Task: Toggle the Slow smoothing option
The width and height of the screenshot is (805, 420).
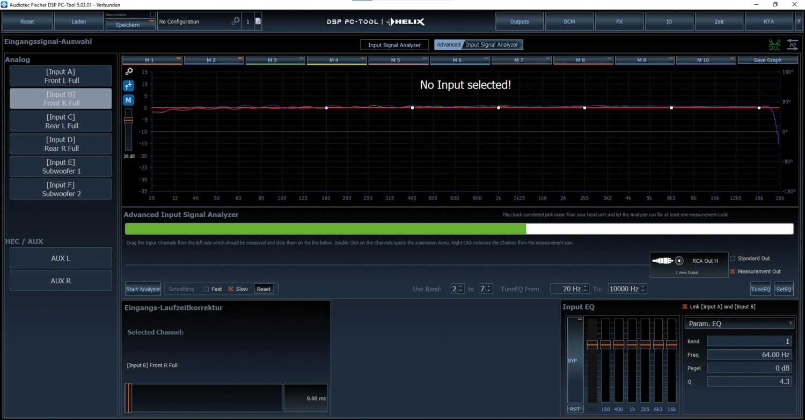Action: pos(231,289)
